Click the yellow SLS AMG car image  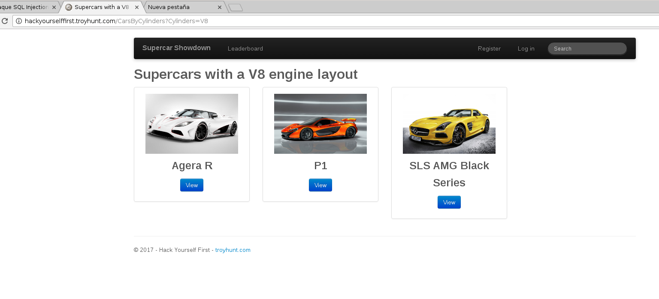pyautogui.click(x=449, y=124)
